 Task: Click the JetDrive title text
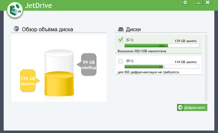point(38,6)
